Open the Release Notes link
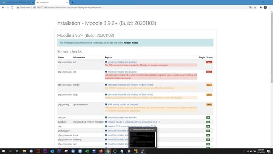 pos(131,43)
